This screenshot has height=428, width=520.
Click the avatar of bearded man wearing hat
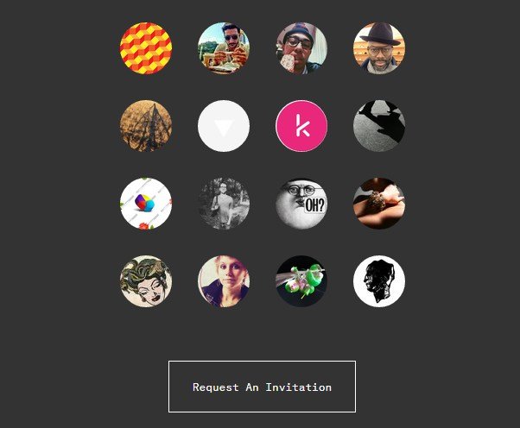pos(379,48)
